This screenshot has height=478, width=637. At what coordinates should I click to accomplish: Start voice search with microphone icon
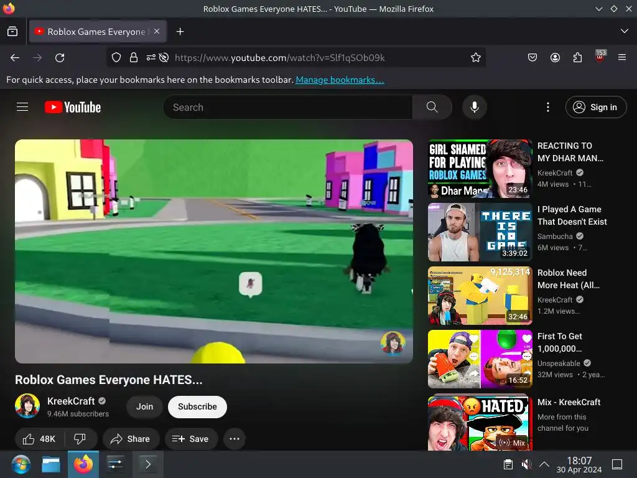pos(475,107)
